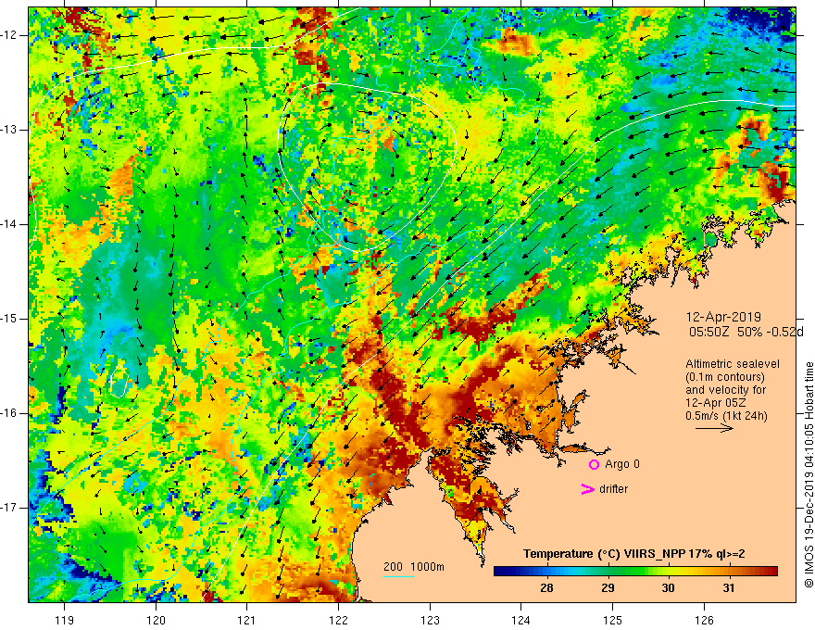Click the small white closed contour near 119.6E
Image resolution: width=815 pixels, height=630 pixels.
pos(119,381)
